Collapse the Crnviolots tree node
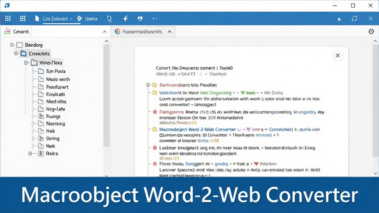The height and width of the screenshot is (213, 379). coord(16,53)
